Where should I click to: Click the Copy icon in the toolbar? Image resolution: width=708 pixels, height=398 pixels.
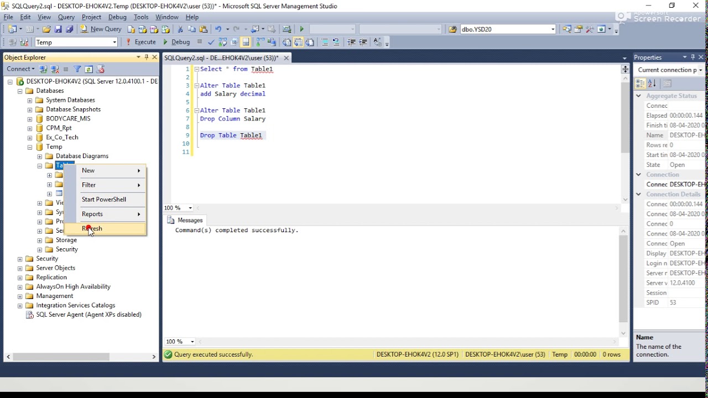click(192, 29)
